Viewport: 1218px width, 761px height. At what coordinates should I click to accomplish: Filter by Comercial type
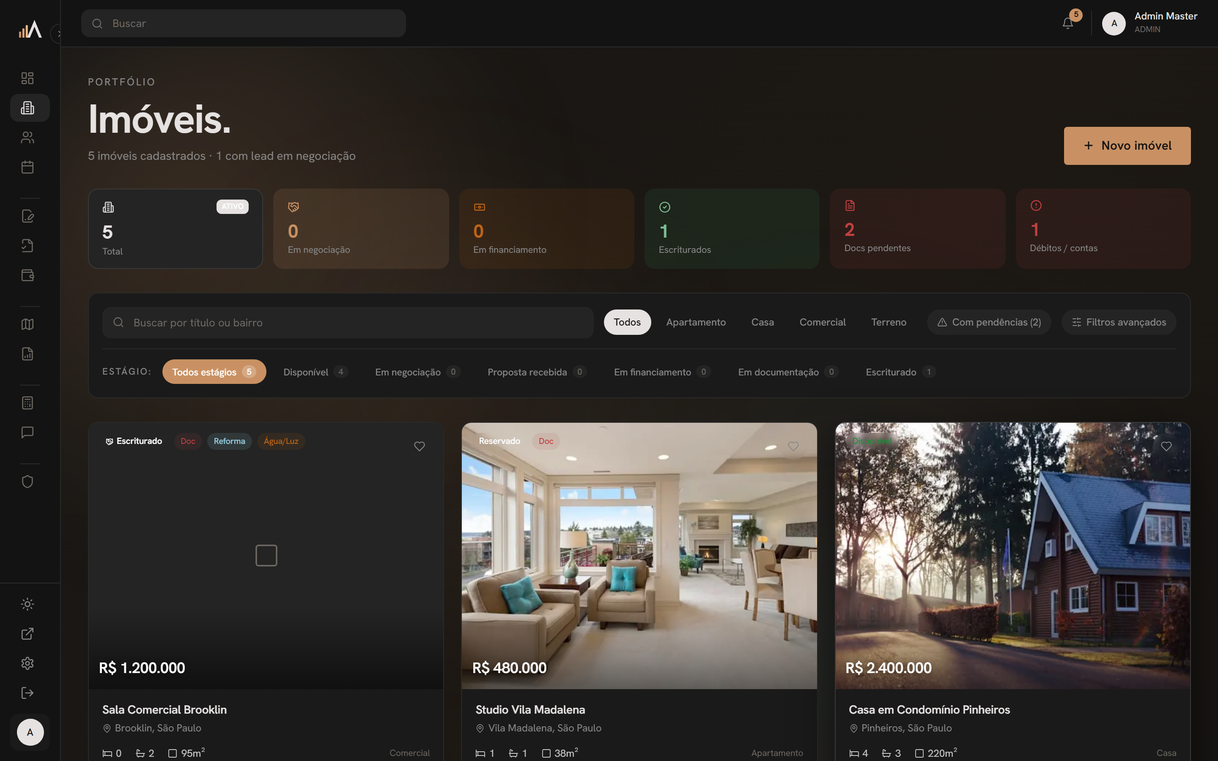(x=823, y=322)
